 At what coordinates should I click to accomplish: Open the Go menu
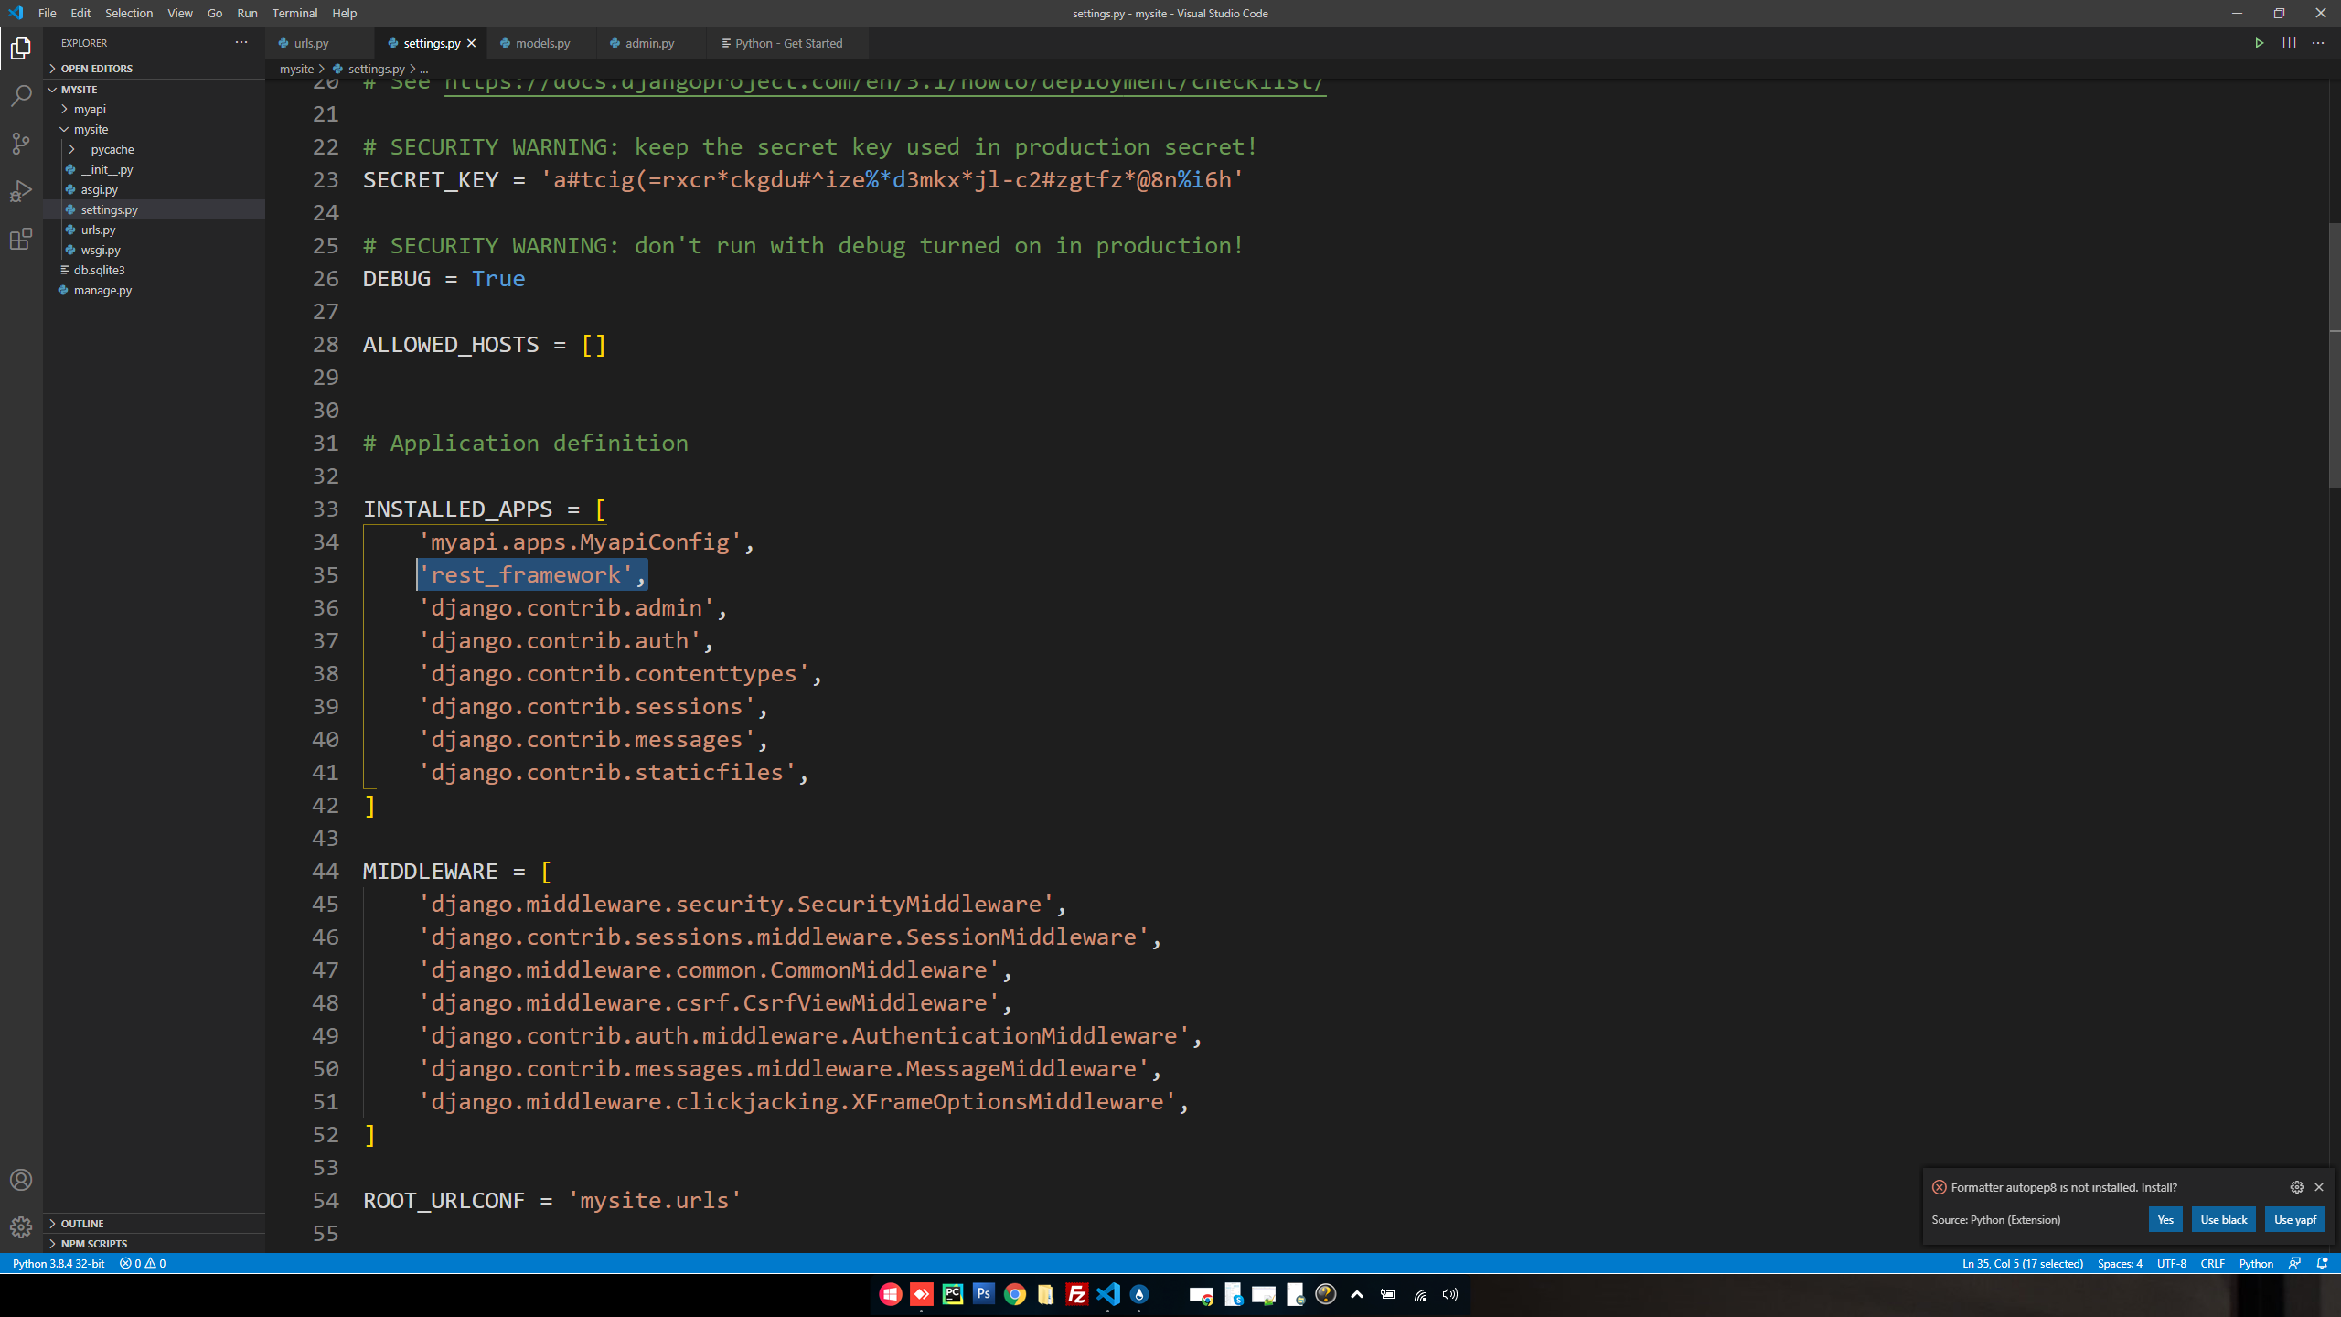[215, 13]
